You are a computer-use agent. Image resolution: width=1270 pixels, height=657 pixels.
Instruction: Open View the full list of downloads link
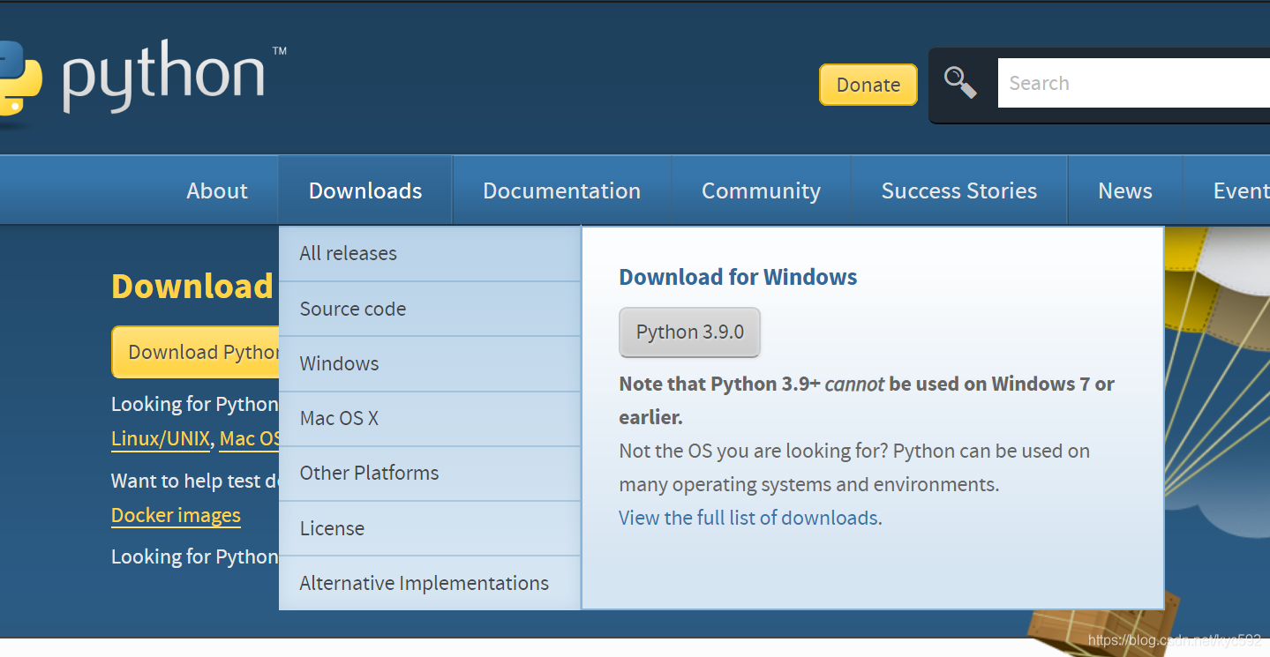tap(748, 518)
